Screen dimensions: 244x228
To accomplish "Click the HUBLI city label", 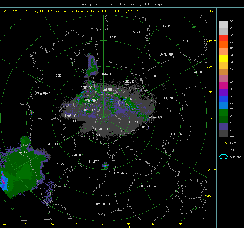I will [76, 121].
